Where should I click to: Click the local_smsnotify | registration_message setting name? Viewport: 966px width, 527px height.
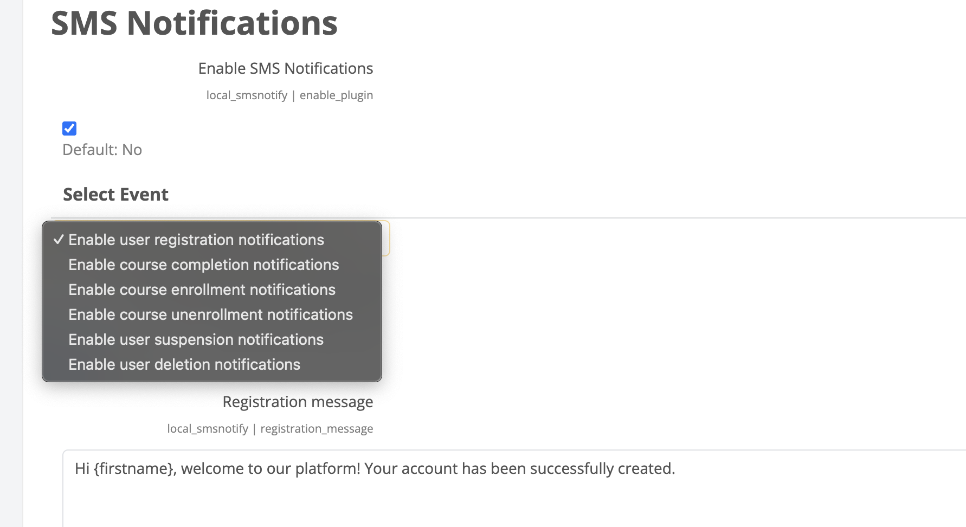[270, 429]
